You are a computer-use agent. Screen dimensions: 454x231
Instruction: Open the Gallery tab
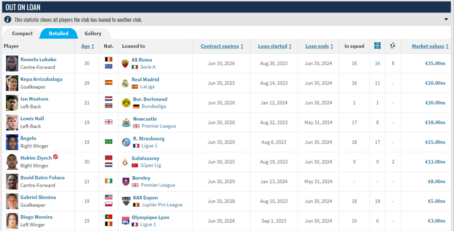(93, 33)
